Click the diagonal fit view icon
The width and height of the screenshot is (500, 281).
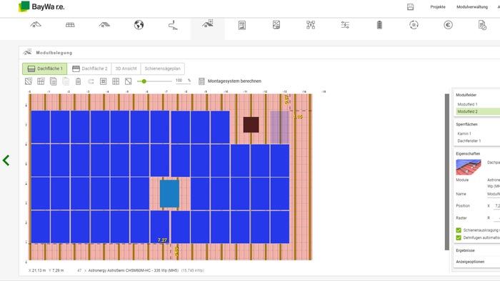(x=128, y=81)
